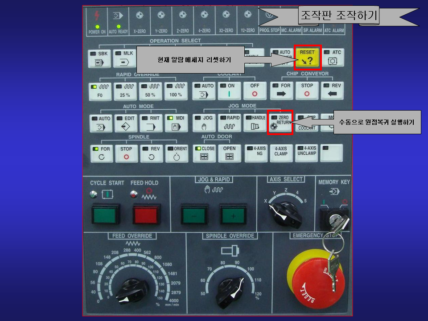Run chip conveyor forward with FOR

tap(282, 91)
